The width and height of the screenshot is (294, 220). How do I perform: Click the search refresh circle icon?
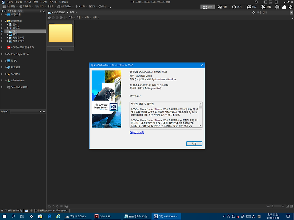254,13
